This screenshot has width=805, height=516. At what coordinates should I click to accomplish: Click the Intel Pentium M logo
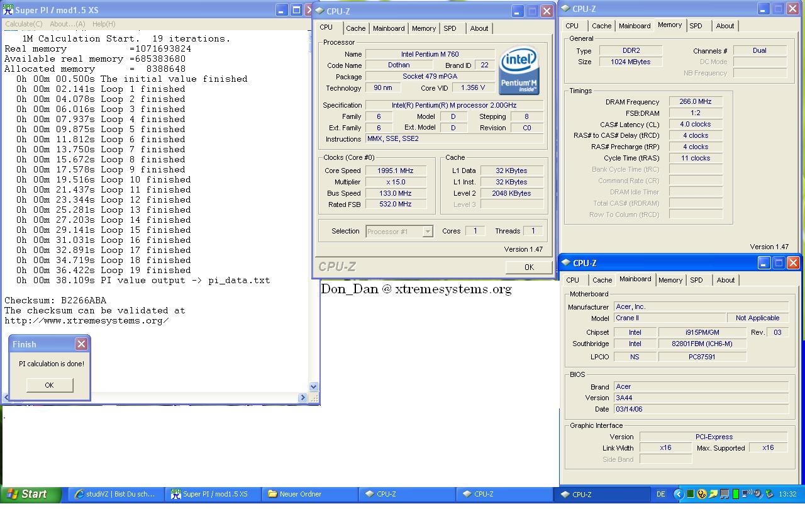pyautogui.click(x=519, y=71)
